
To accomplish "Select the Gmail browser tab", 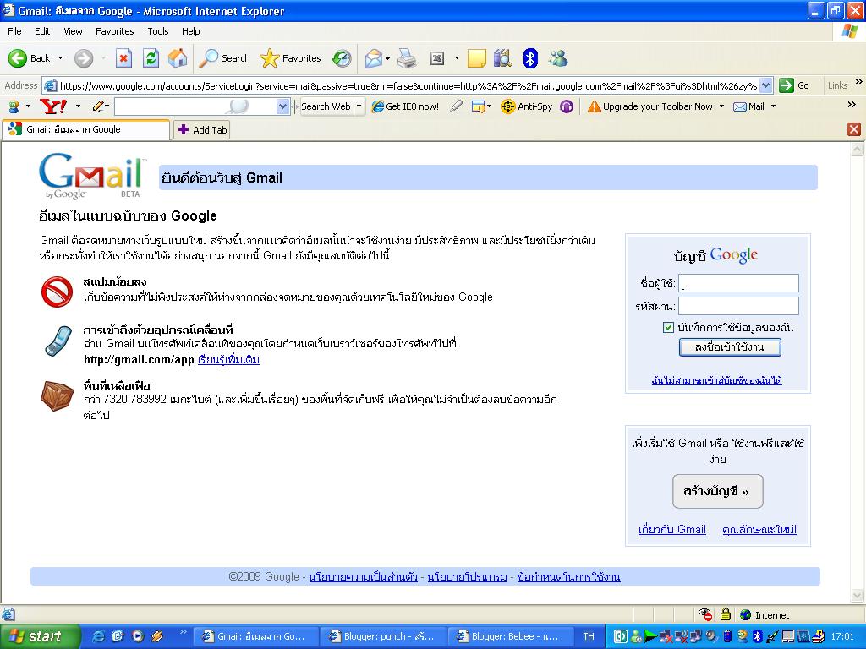I will pyautogui.click(x=85, y=129).
